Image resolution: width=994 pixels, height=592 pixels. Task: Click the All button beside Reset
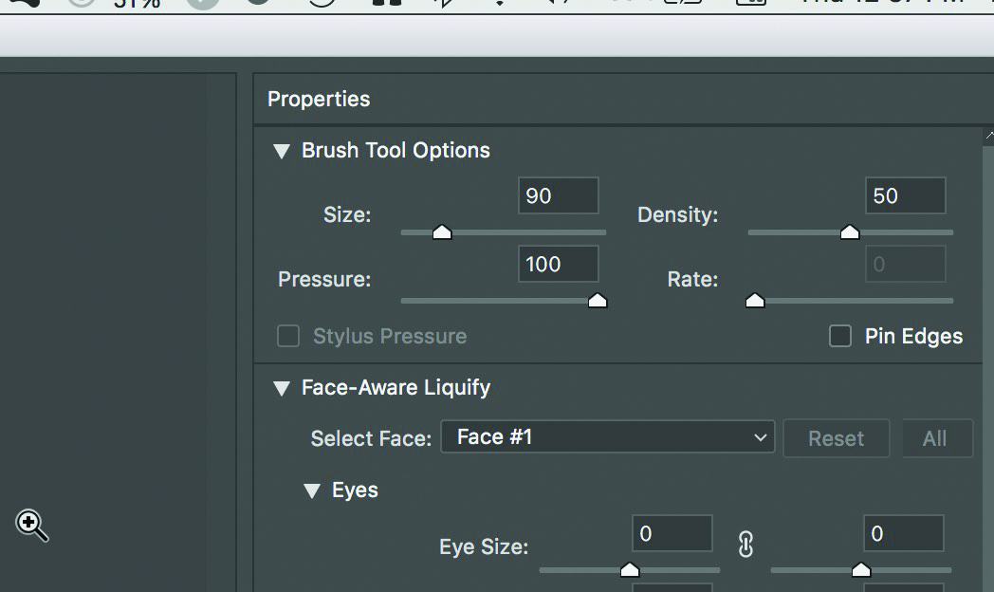[934, 438]
